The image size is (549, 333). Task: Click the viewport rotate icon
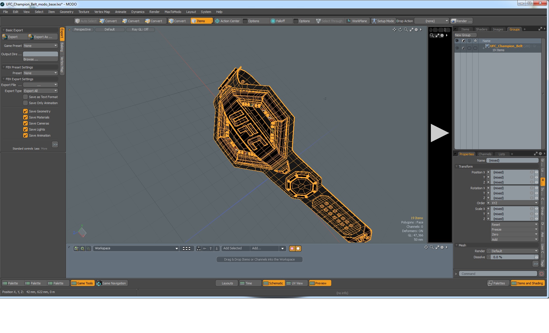point(400,30)
